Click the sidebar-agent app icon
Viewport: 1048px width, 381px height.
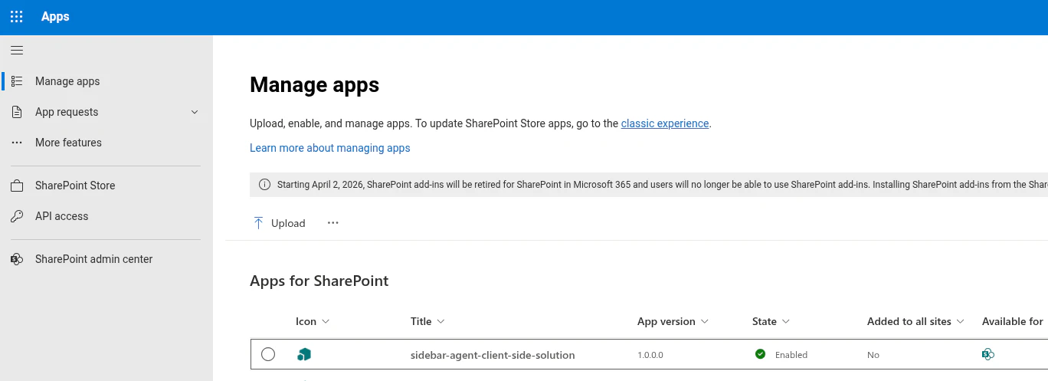coord(304,354)
